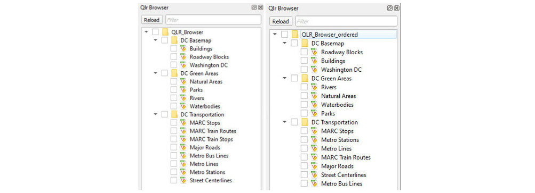The width and height of the screenshot is (535, 193).
Task: Close the left Qlr Browser panel
Action: click(x=260, y=7)
